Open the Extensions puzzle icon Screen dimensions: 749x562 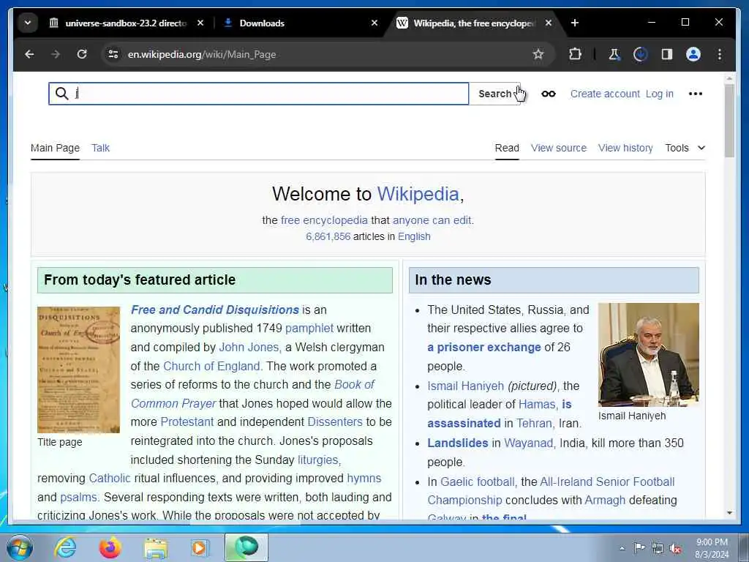tap(575, 54)
